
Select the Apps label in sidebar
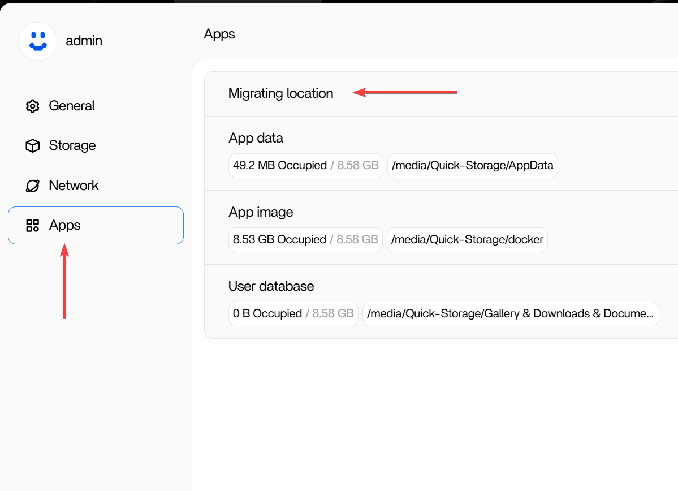65,225
